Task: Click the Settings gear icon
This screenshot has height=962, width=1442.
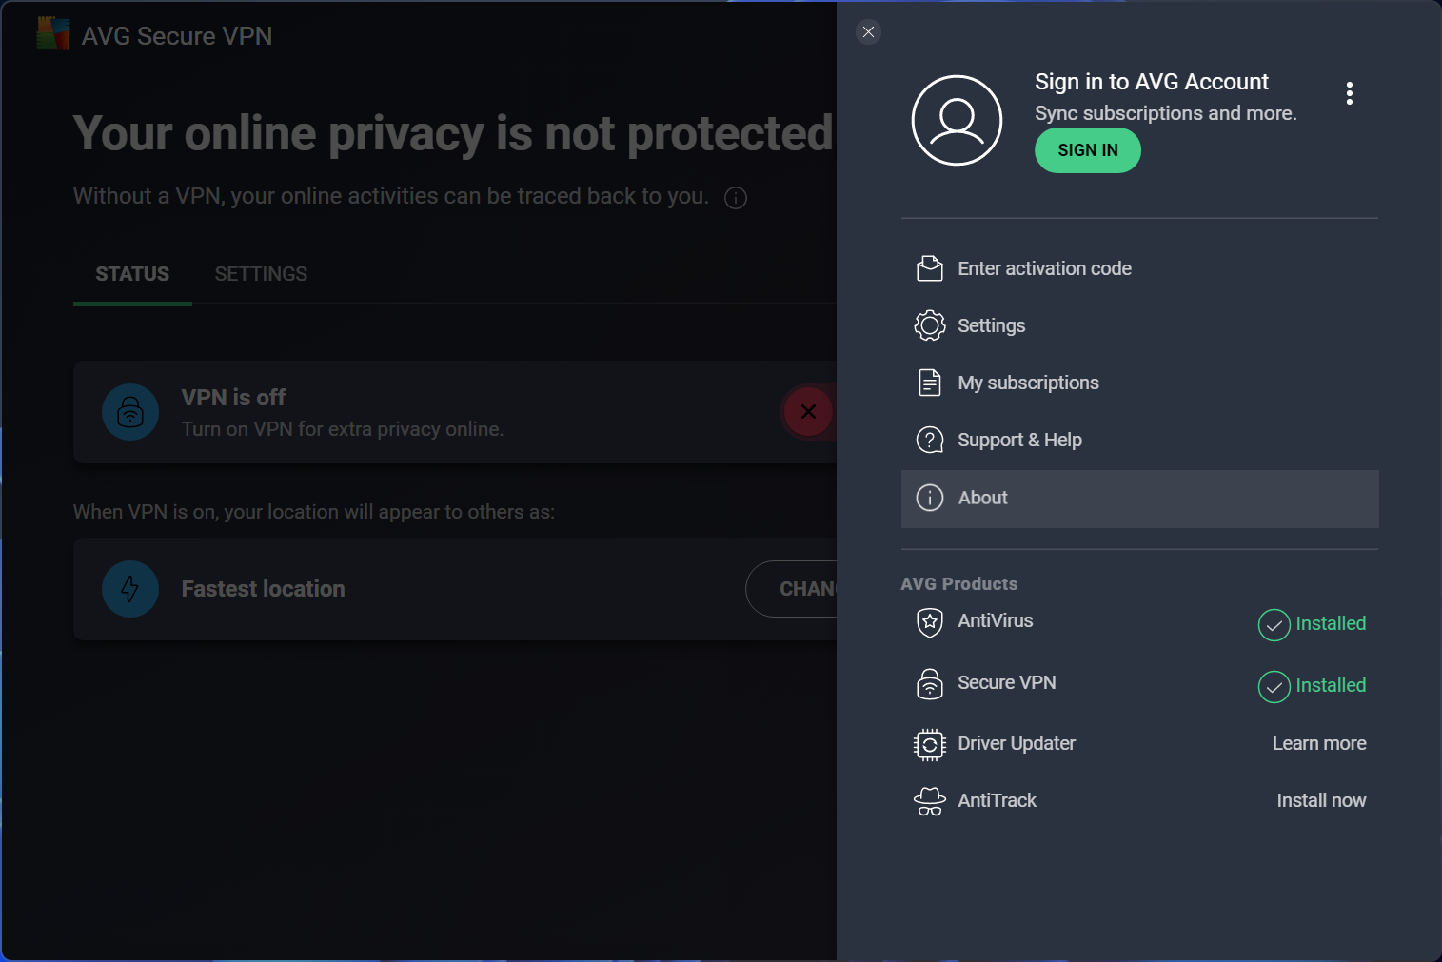Action: 930,325
